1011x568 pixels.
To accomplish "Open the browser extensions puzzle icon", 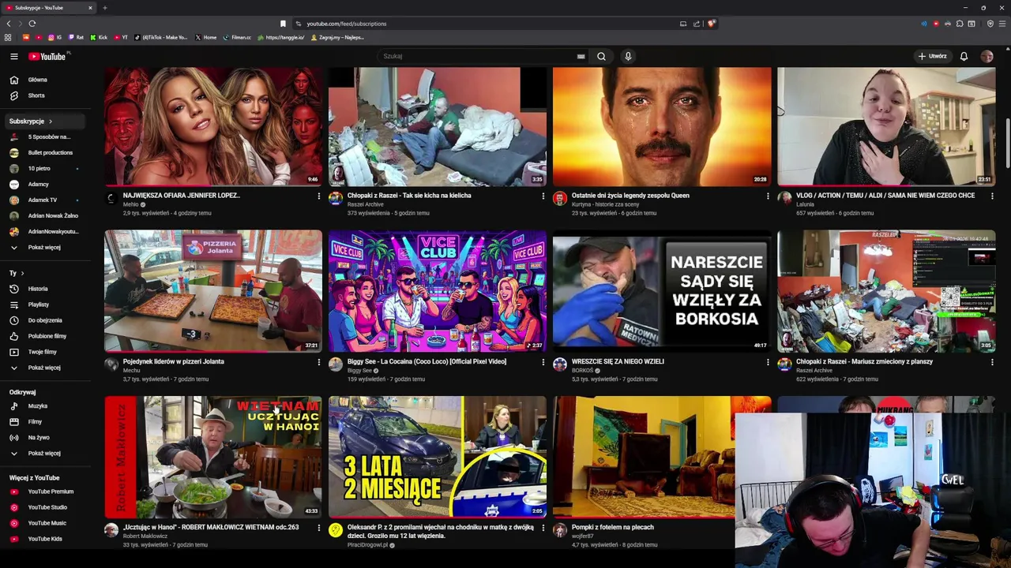I will (960, 24).
